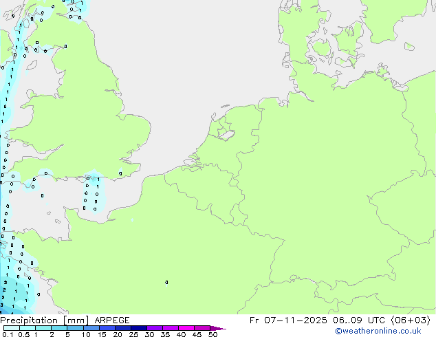Click the 40 to 45 mm magenta swatch
The width and height of the screenshot is (436, 337).
coord(186,328)
